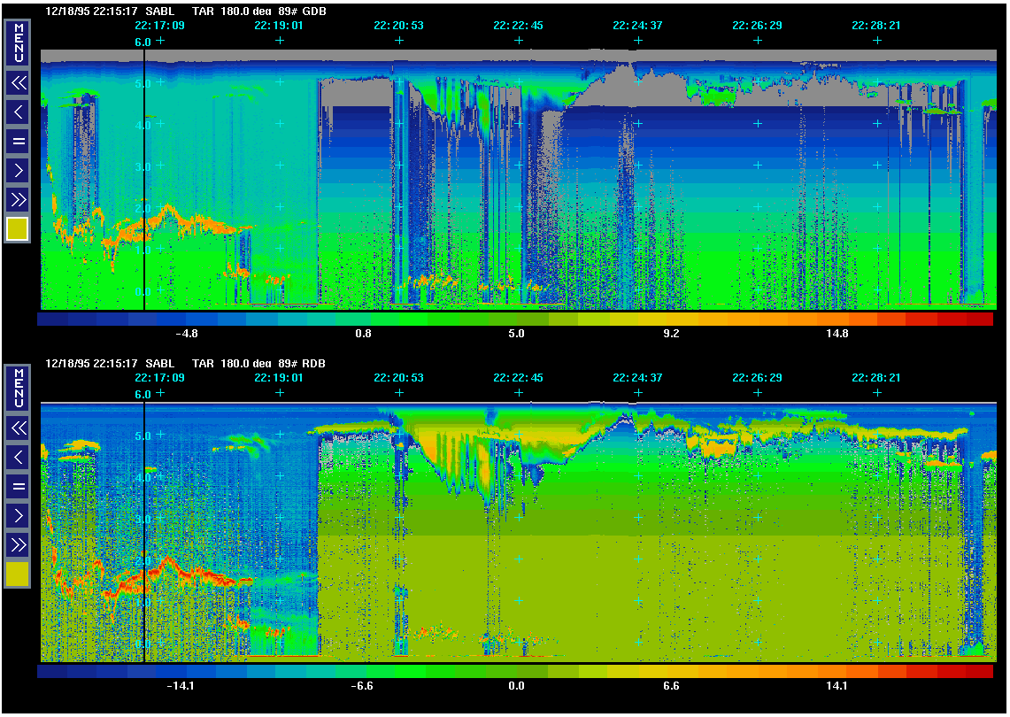This screenshot has height=717, width=1010.
Task: Select the yellow square swatch in the GDB panel
Action: (18, 229)
